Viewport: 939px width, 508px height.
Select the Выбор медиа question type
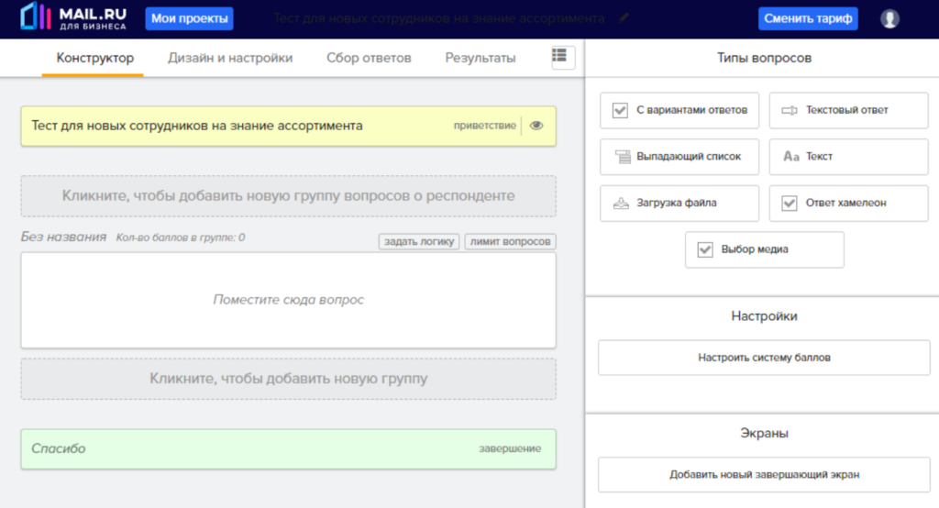[764, 249]
